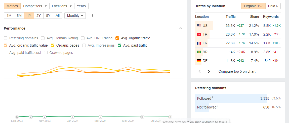This screenshot has width=289, height=123.
Task: Switch traffic by location to Paid
Action: click(x=273, y=6)
